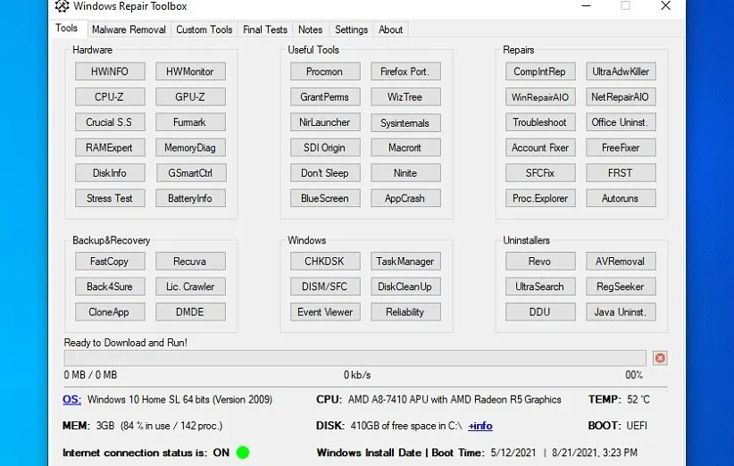The image size is (734, 466).
Task: Launch HWiNFO hardware tool
Action: pos(110,71)
